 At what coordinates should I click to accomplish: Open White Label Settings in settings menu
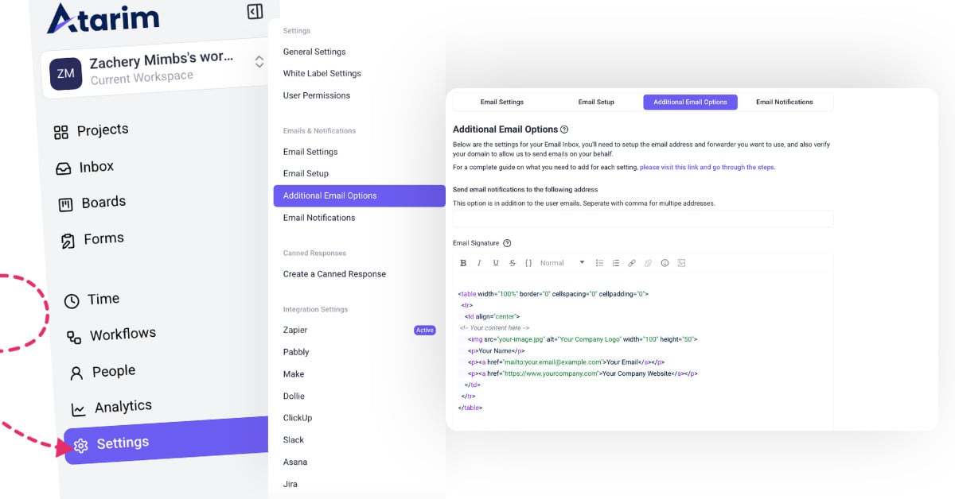point(322,73)
